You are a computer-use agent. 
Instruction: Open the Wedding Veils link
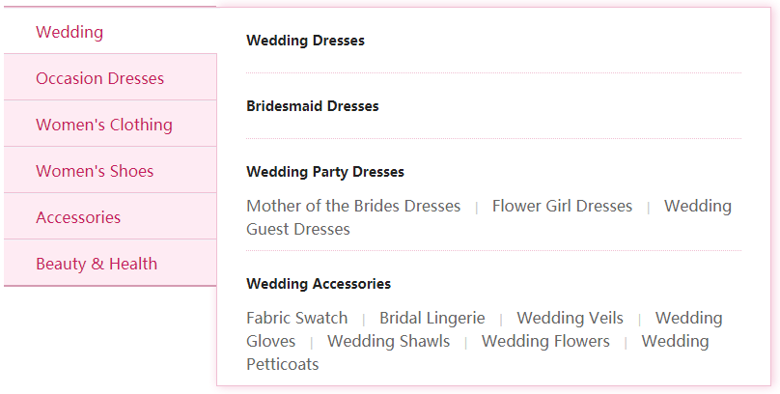[x=571, y=318]
